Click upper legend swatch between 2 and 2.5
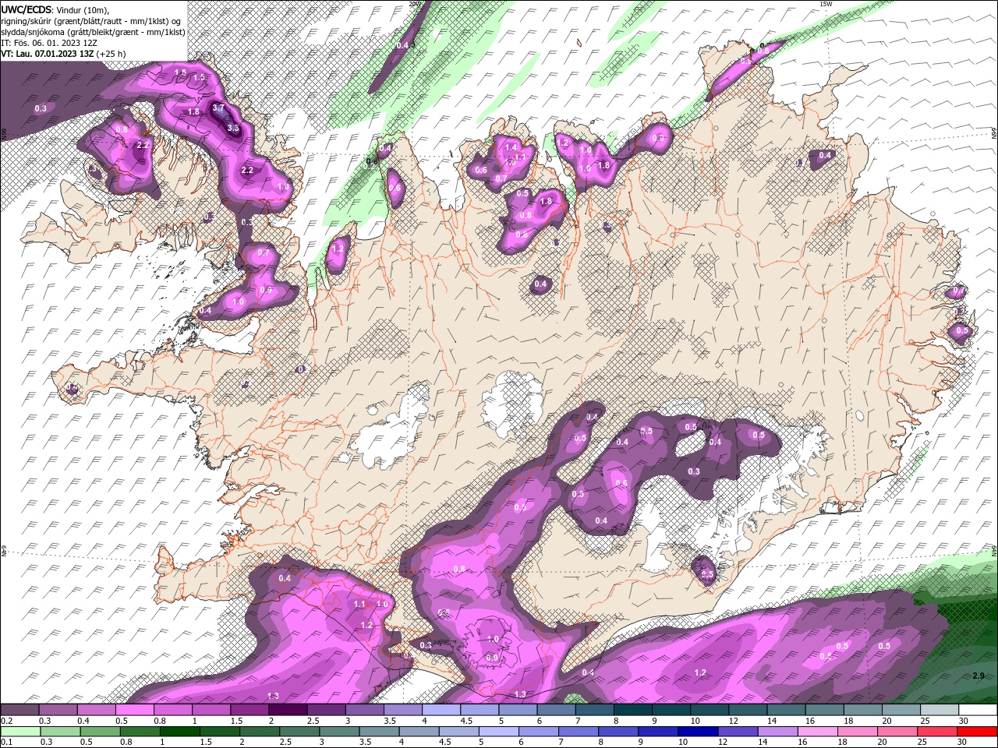 coord(288,710)
